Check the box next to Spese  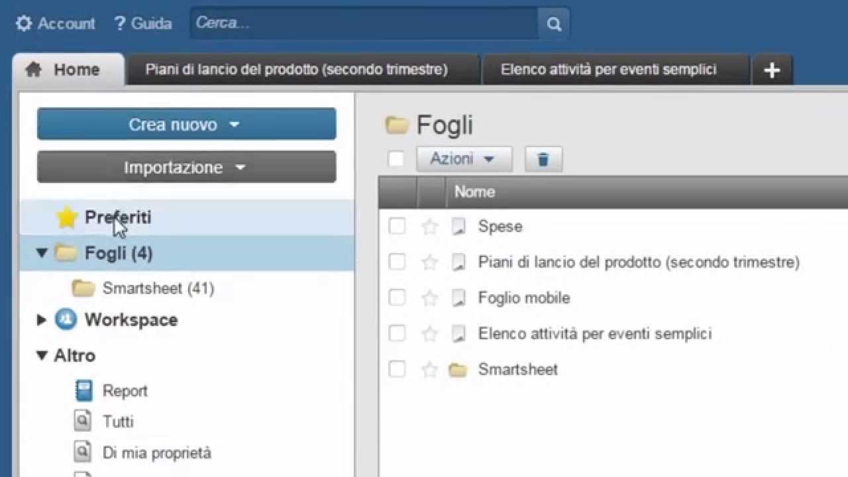pyautogui.click(x=397, y=227)
